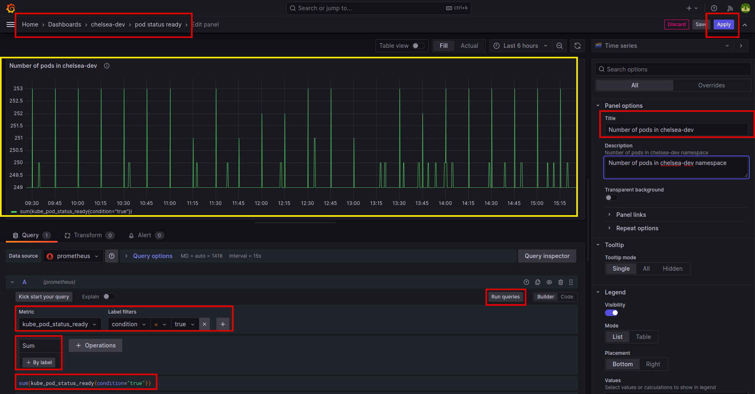Viewport: 755px width, 394px height.
Task: Open the Query inspector
Action: tap(547, 256)
